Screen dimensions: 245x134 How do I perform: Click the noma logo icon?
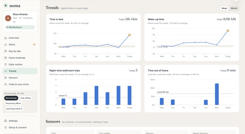6,6
